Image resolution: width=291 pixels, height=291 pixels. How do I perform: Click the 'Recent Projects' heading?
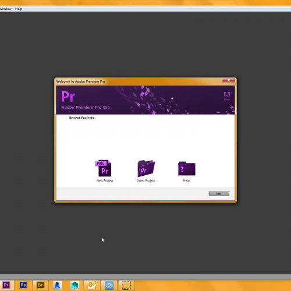tap(81, 118)
